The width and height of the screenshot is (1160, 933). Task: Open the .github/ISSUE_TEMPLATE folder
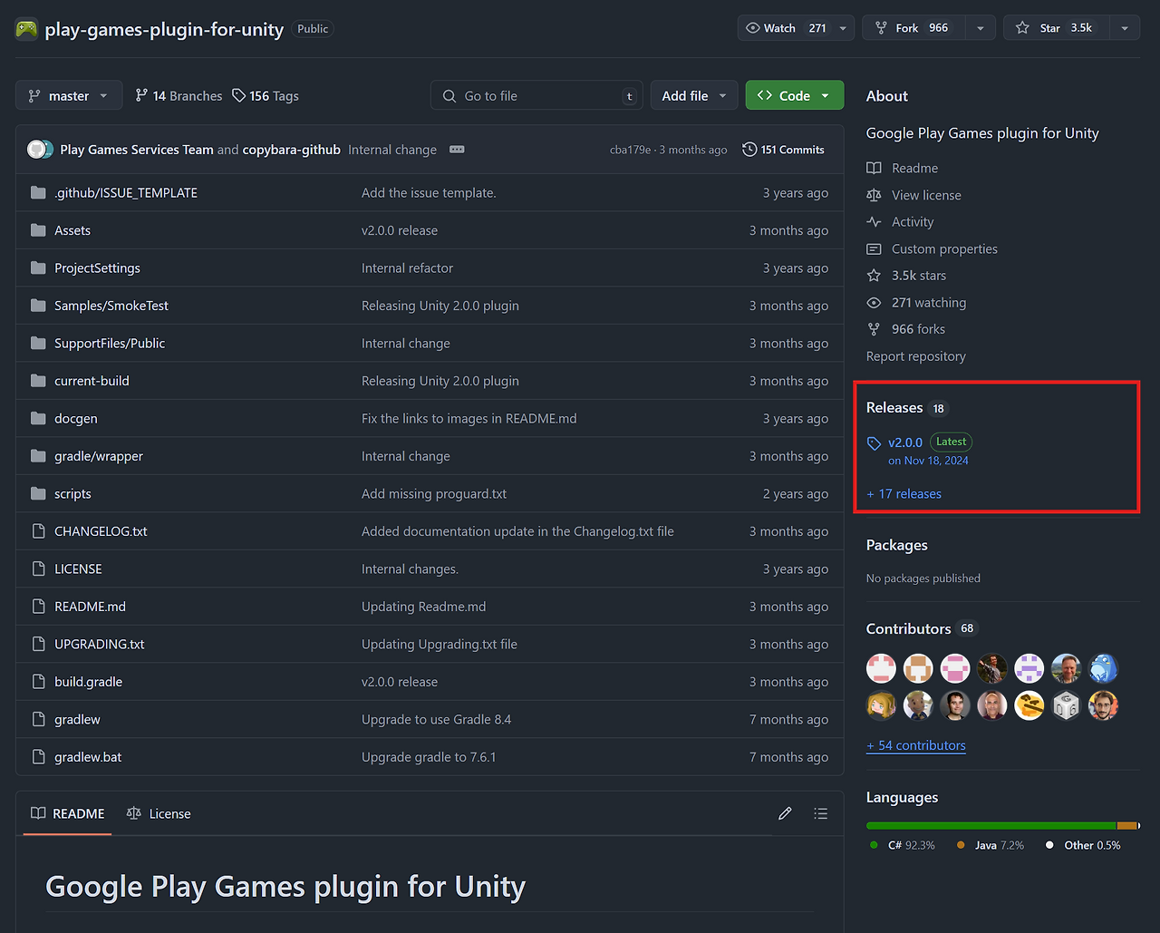tap(126, 193)
